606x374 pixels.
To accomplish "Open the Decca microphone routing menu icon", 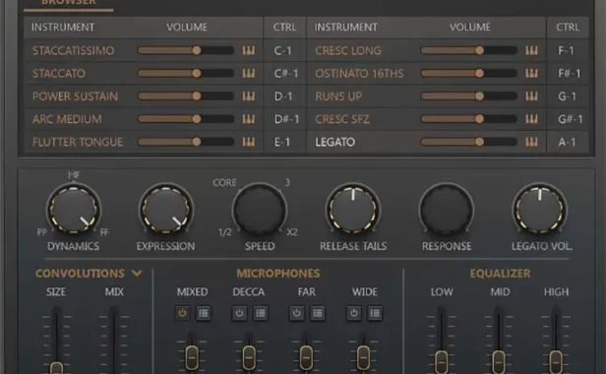I will pyautogui.click(x=261, y=313).
